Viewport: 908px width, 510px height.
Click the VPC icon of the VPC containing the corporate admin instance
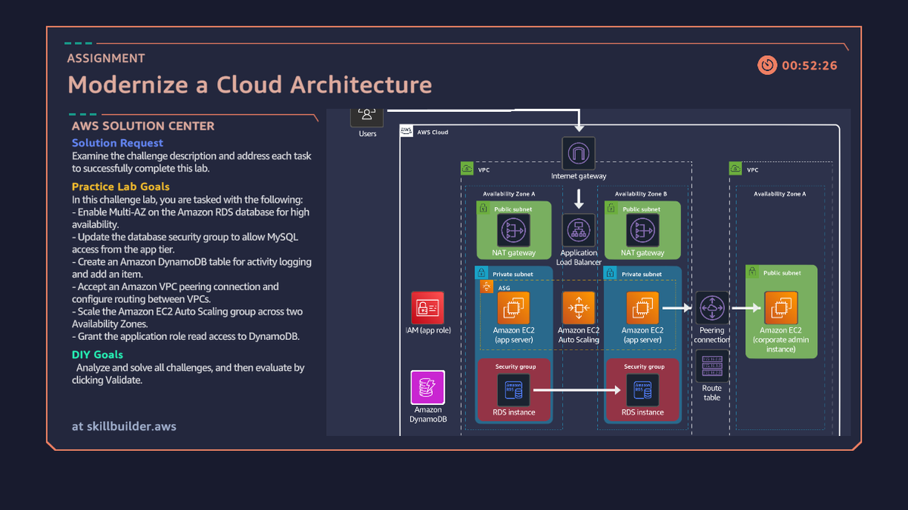pos(735,168)
